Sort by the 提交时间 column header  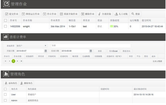(146, 20)
